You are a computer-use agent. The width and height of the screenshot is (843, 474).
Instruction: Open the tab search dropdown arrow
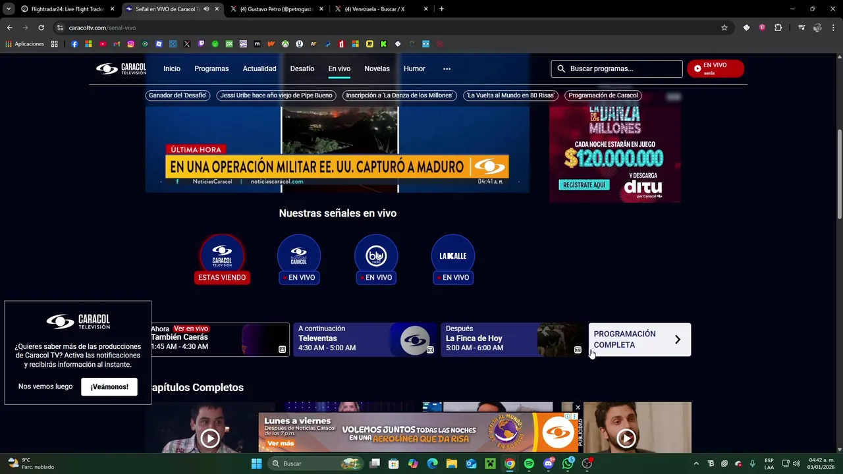click(x=9, y=9)
